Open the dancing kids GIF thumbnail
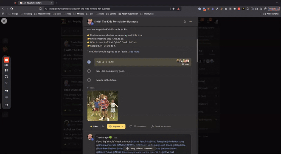This screenshot has height=154, width=281. (103, 106)
